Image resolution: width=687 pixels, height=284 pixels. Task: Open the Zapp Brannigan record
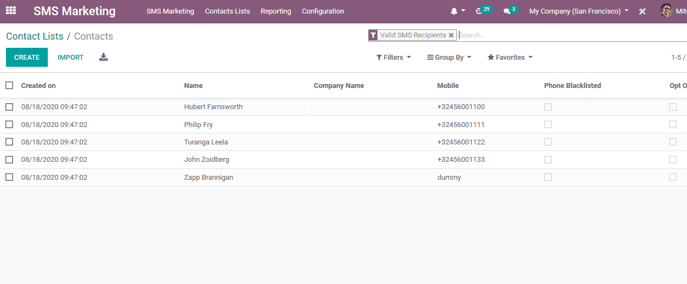209,177
